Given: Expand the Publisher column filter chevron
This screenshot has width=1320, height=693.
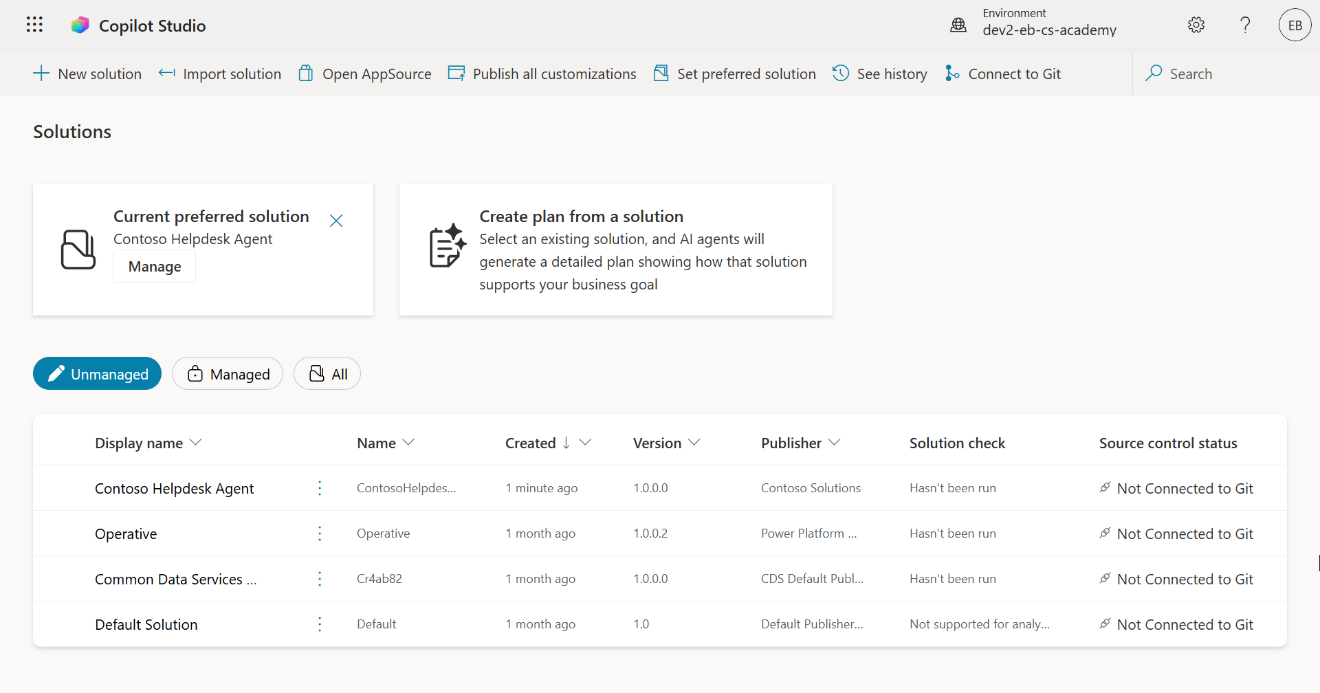Looking at the screenshot, I should click(835, 443).
